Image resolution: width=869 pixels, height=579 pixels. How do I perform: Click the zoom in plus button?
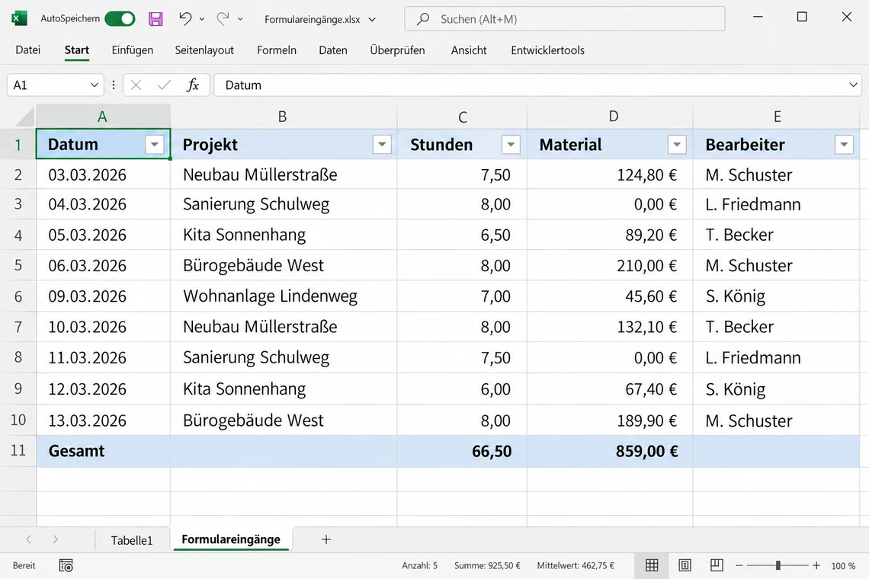[816, 566]
